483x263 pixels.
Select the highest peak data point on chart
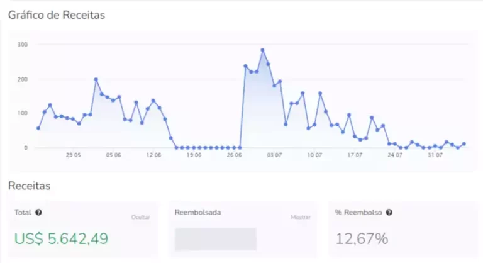click(x=262, y=50)
